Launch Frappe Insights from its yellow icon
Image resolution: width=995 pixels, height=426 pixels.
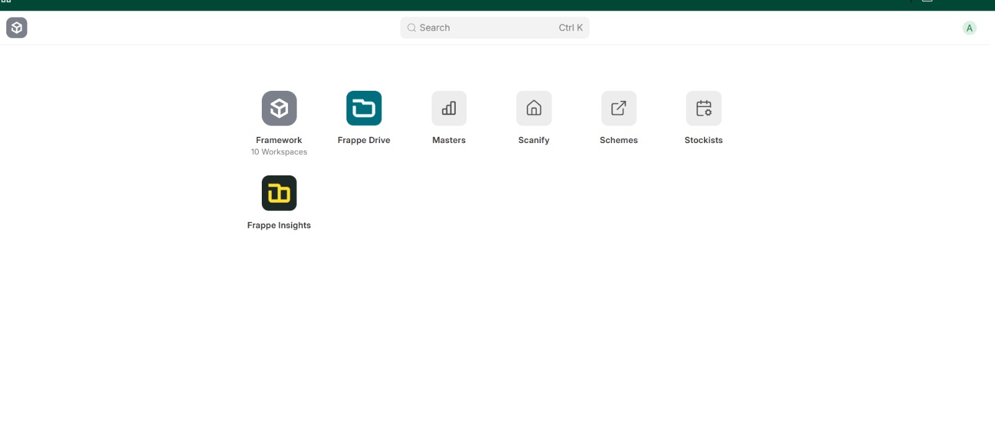coord(279,193)
